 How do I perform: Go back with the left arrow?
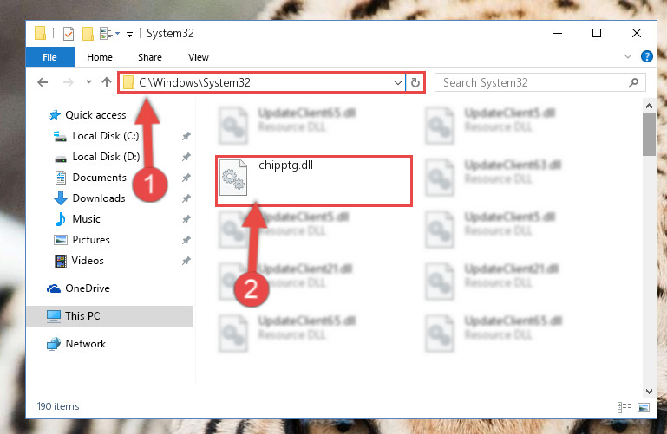pos(43,82)
